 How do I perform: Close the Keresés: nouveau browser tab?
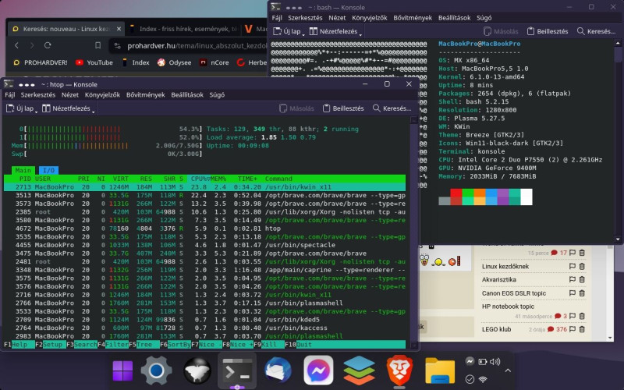pos(119,29)
